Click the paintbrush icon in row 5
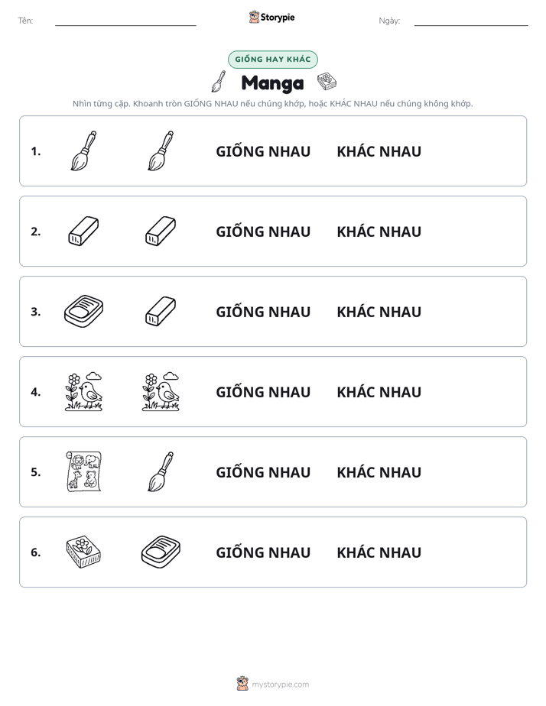 coord(161,471)
